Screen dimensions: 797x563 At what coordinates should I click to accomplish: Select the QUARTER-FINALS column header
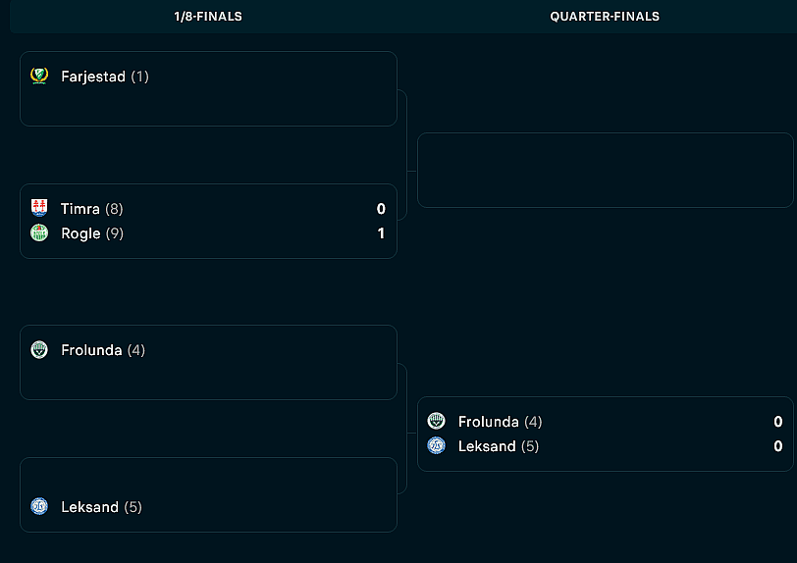pyautogui.click(x=605, y=17)
